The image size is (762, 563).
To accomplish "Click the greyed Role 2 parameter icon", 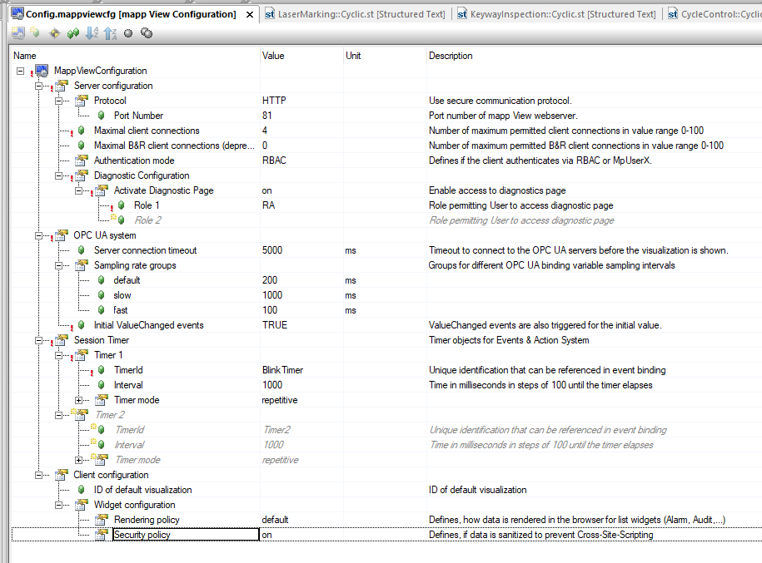I will pyautogui.click(x=121, y=220).
